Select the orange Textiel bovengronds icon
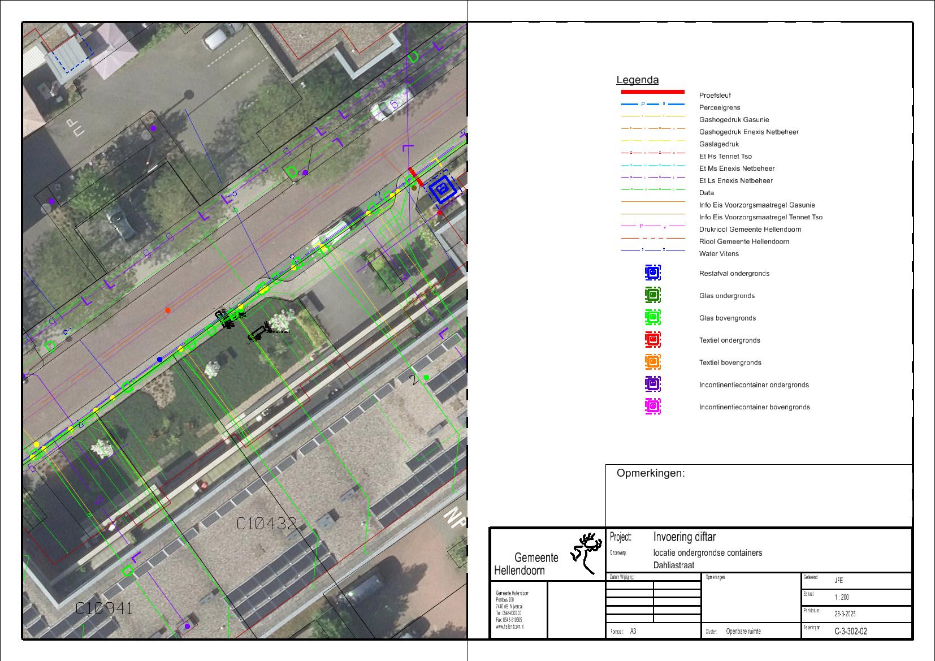This screenshot has width=935, height=661. [x=653, y=362]
